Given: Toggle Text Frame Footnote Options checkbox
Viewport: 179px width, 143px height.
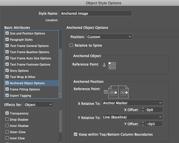Looking at the screenshot, I should pos(7,64).
